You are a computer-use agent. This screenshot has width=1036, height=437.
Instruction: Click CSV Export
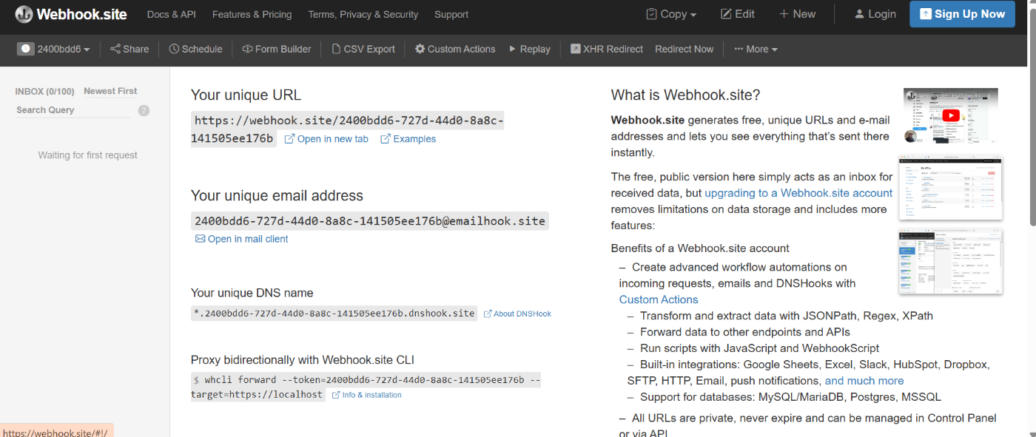click(363, 49)
